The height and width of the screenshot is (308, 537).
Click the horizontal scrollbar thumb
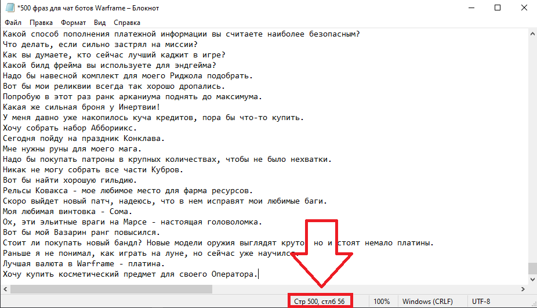point(111,289)
